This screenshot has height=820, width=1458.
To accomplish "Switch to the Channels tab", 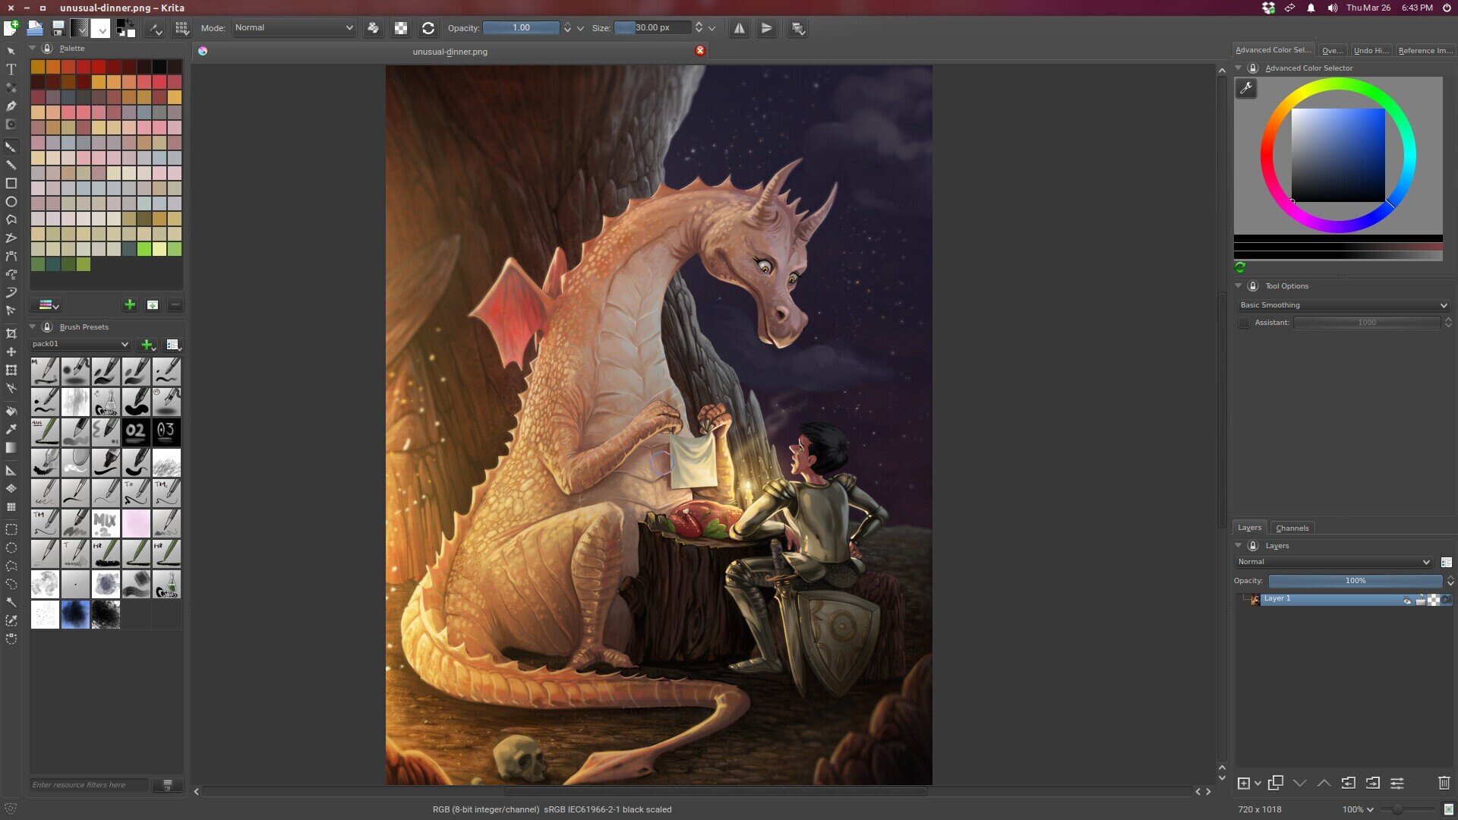I will point(1292,528).
